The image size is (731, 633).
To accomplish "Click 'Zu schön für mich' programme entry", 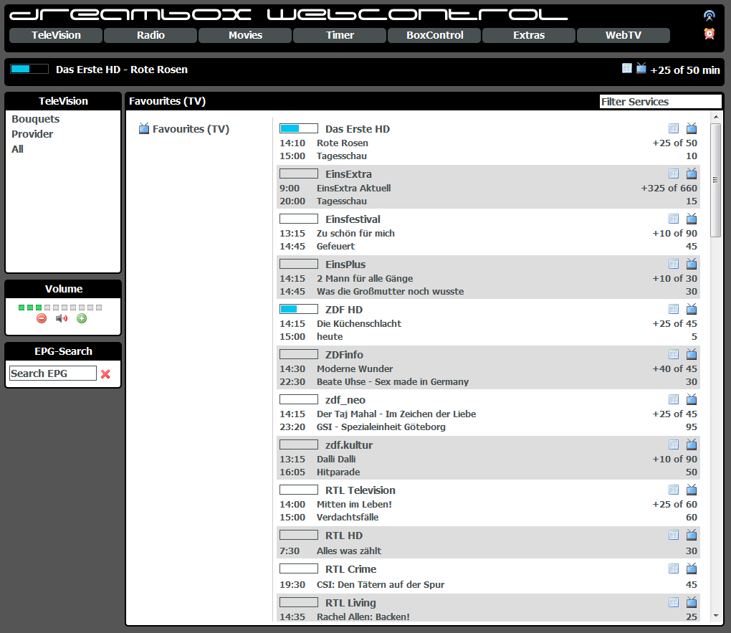I will [355, 233].
